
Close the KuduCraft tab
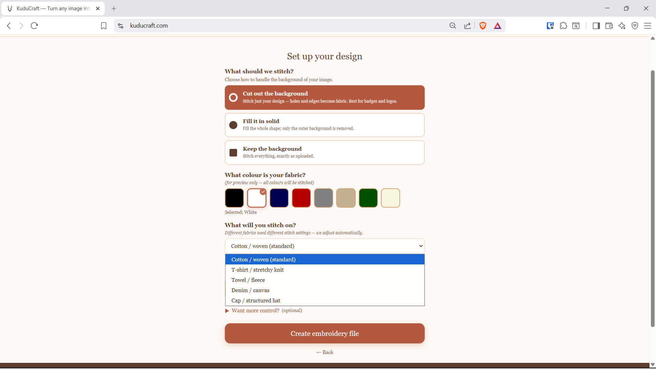tap(98, 9)
